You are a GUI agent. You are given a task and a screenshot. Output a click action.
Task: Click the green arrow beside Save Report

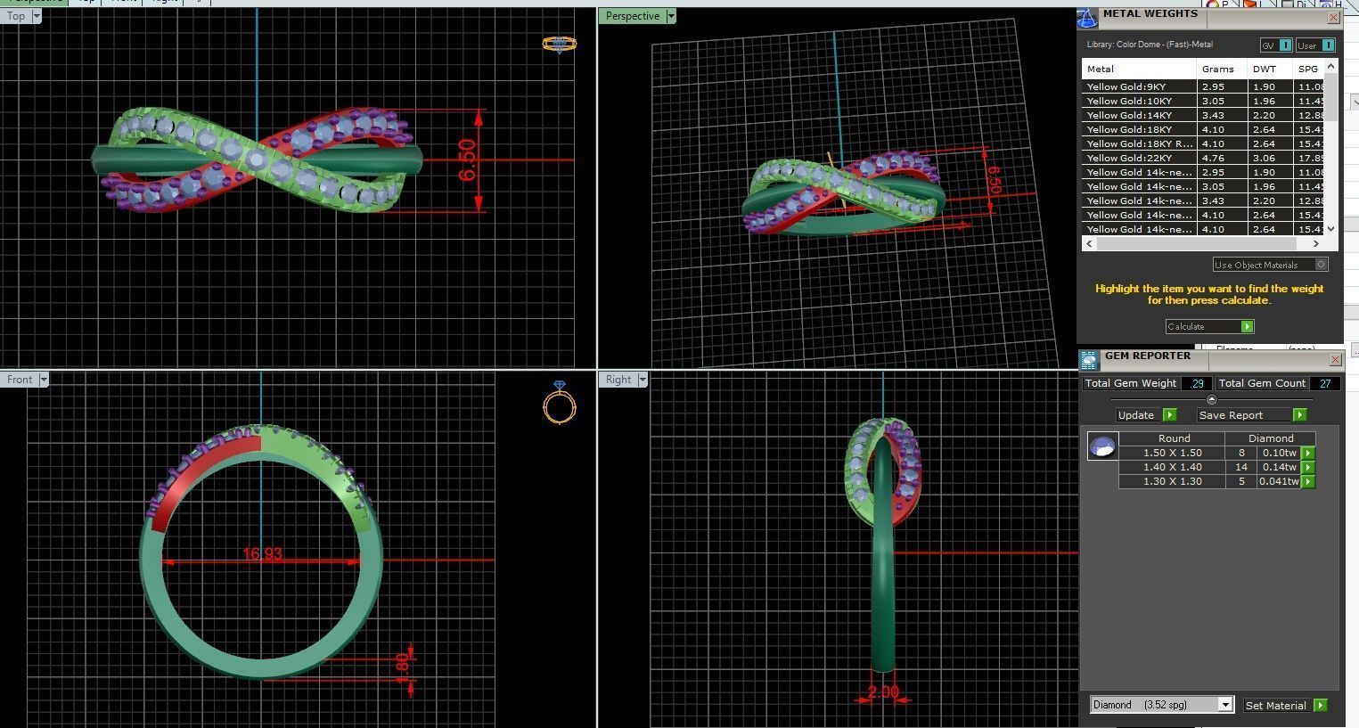[1300, 415]
